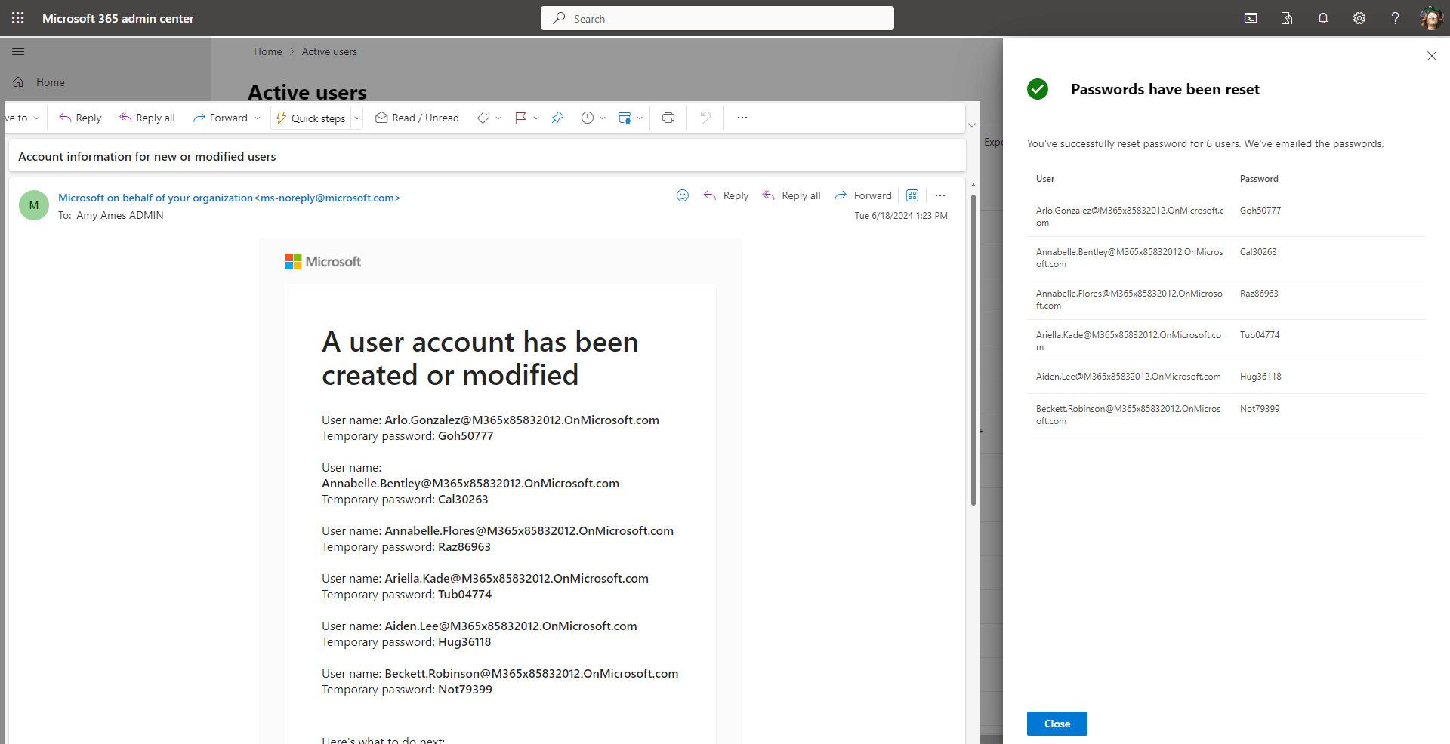Print the open email

[668, 118]
